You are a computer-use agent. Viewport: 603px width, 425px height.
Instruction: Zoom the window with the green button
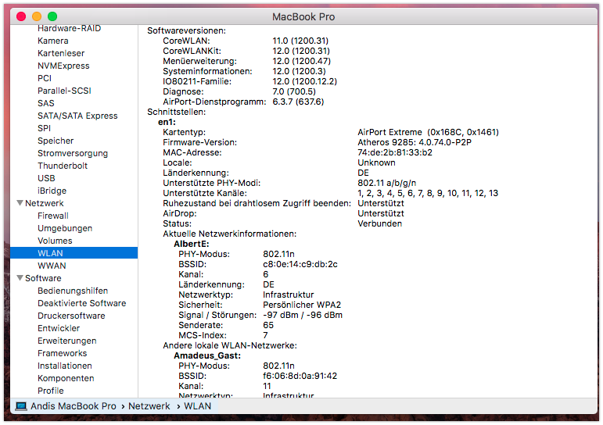click(x=52, y=16)
